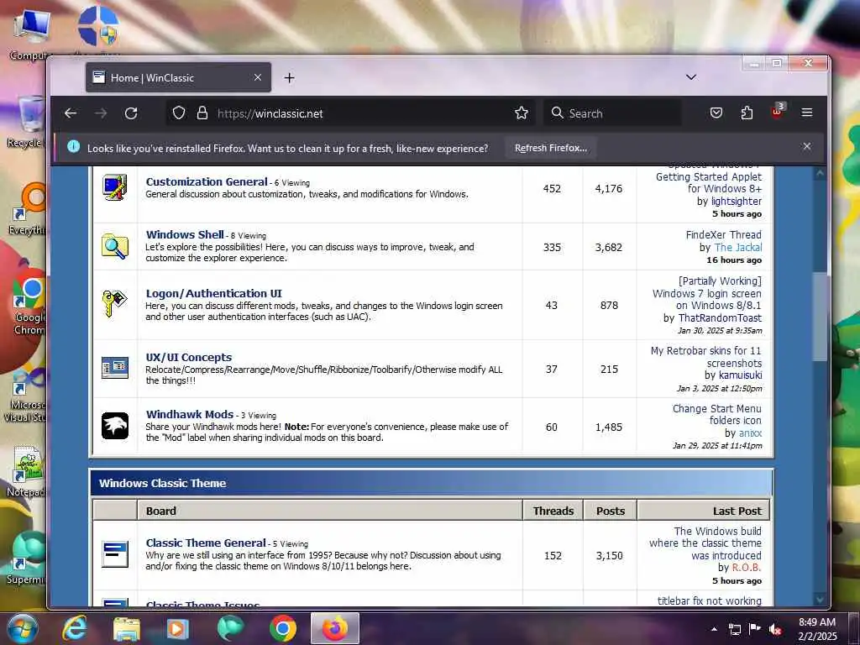
Task: Open the Customization General board link
Action: click(207, 181)
